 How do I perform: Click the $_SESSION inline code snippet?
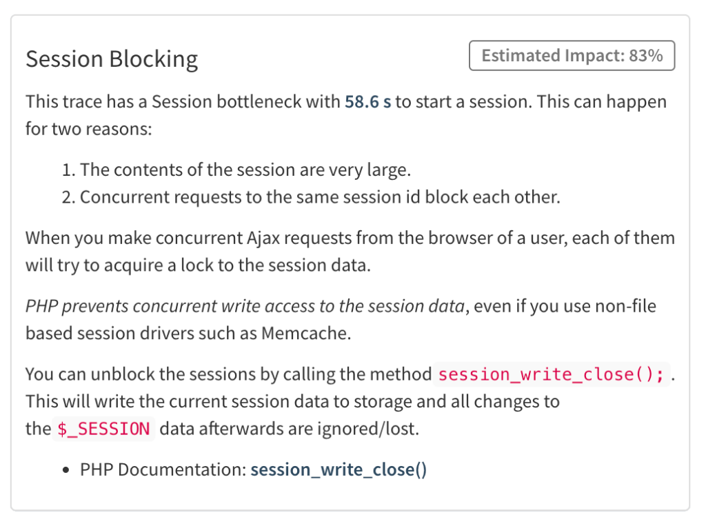(103, 429)
